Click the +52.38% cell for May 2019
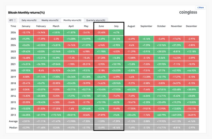Viewport: 212px width, 139px height. (x=86, y=77)
